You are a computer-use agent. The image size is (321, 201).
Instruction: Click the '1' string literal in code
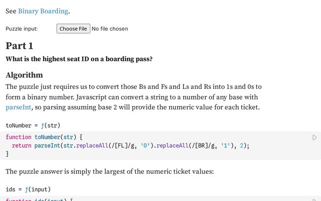[225, 146]
